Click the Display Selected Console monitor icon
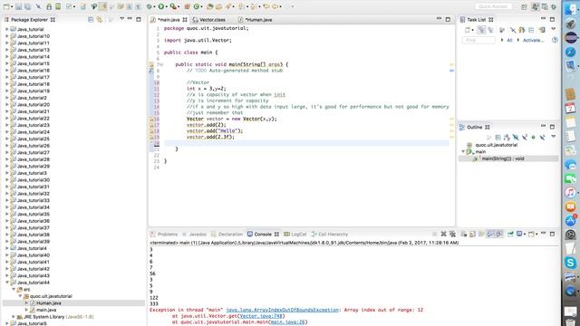This screenshot has height=326, width=580. click(519, 234)
